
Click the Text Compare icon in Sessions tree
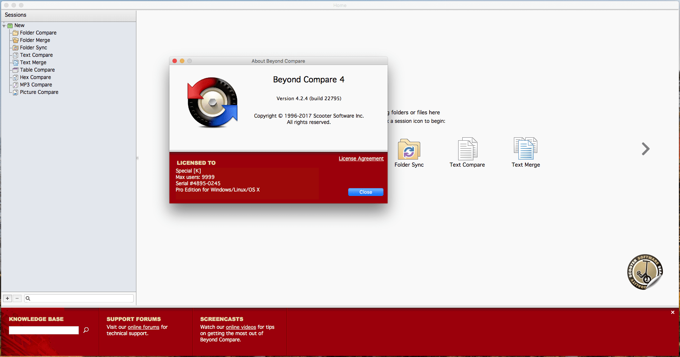(x=16, y=55)
